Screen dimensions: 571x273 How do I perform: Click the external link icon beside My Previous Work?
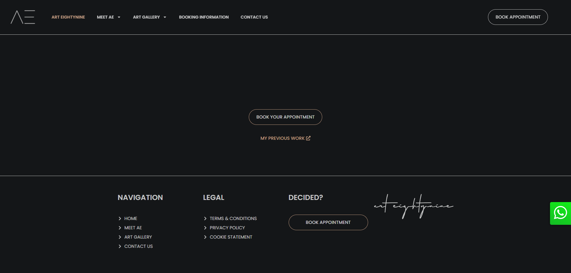pos(308,138)
